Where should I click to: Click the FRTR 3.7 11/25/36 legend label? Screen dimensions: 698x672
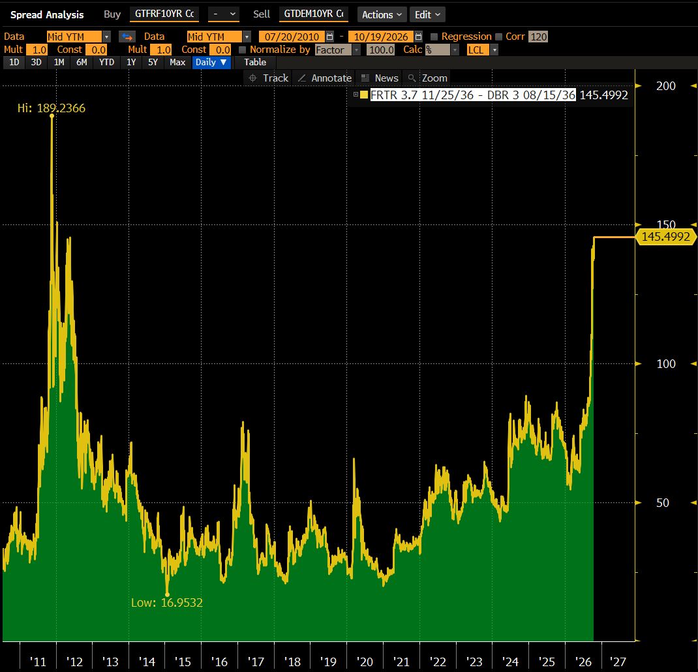tap(473, 95)
